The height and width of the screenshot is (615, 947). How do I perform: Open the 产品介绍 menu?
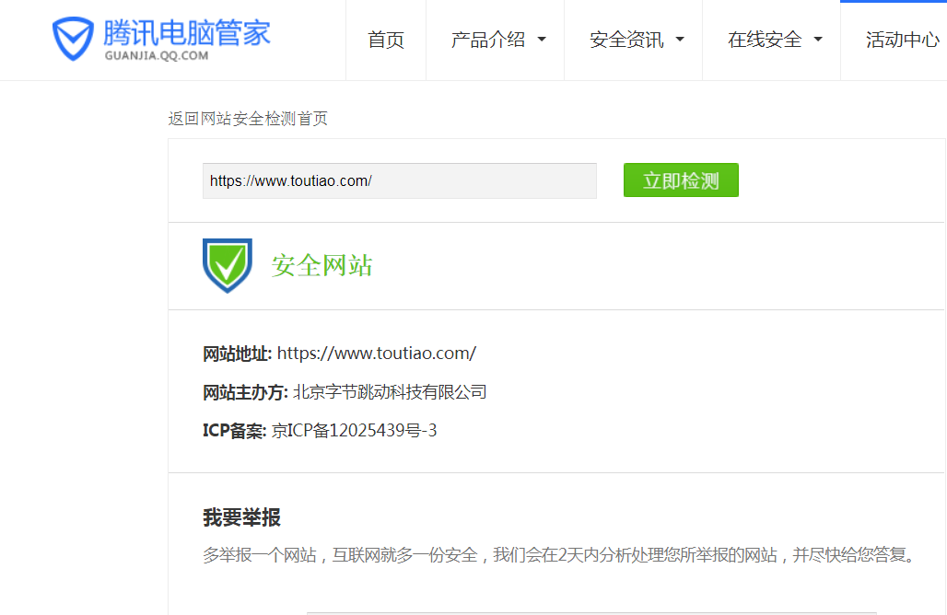(488, 40)
